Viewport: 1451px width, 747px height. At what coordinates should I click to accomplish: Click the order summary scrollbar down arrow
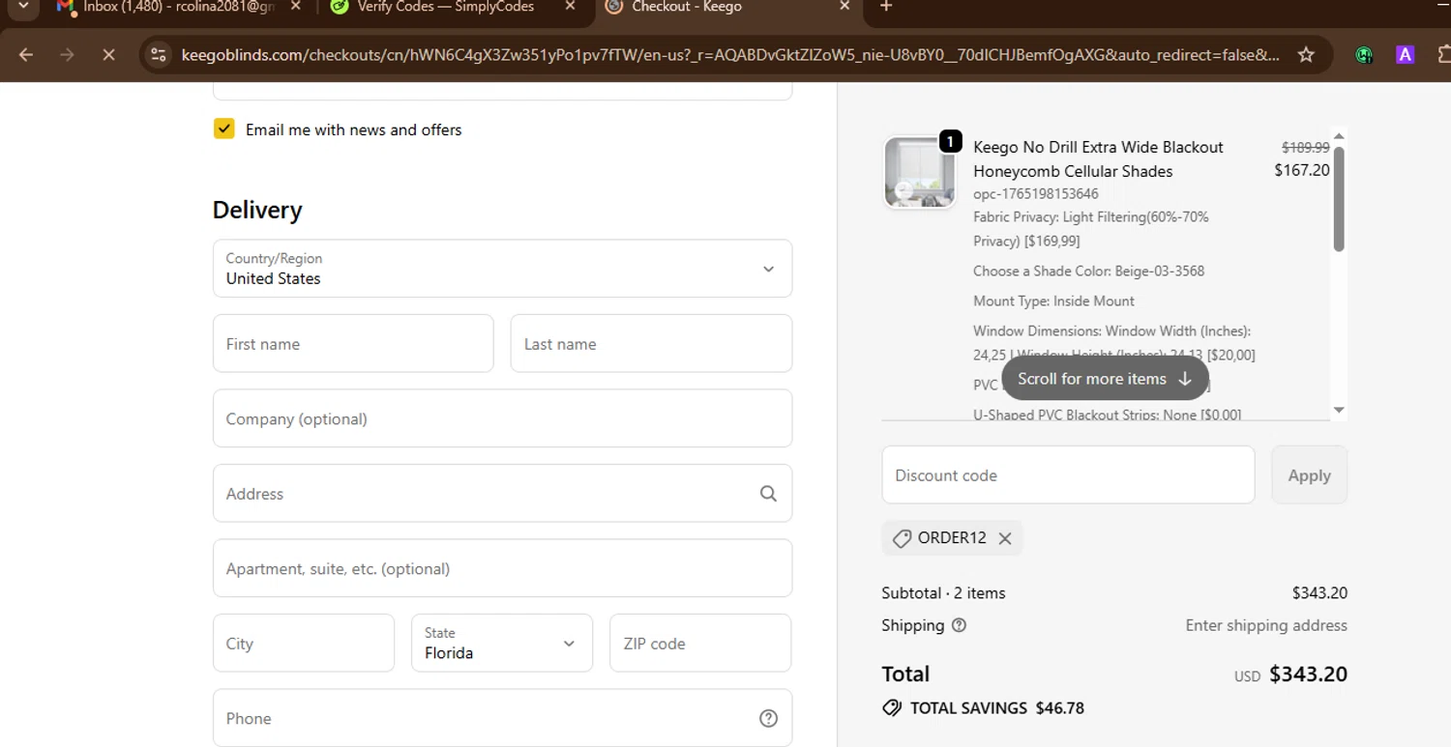[1339, 410]
